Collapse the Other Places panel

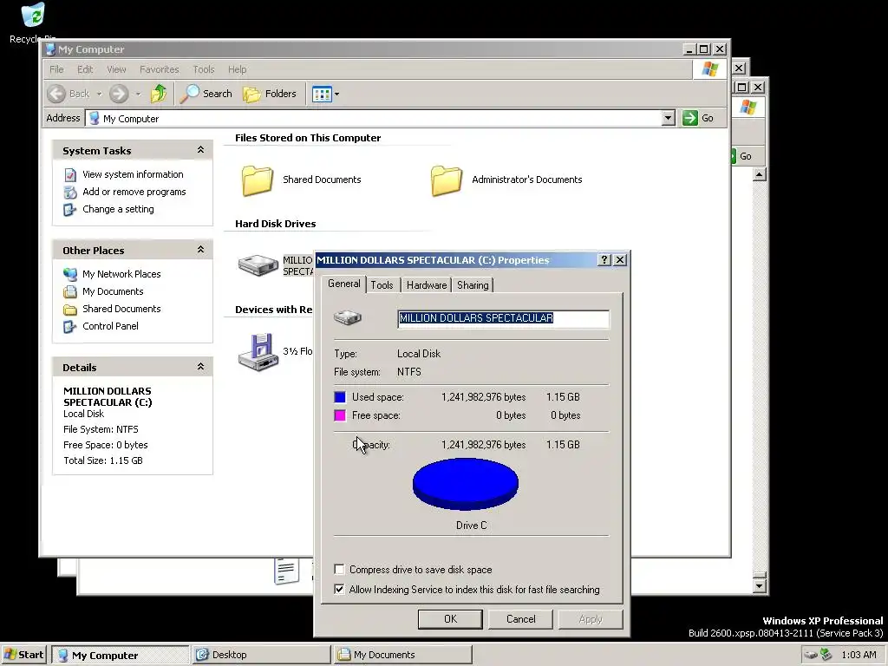point(200,250)
